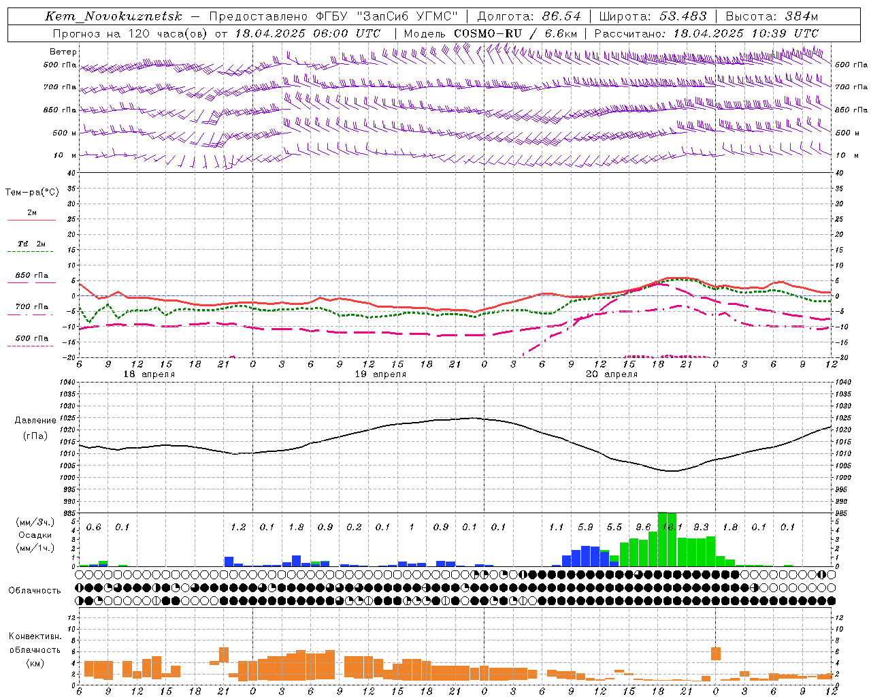This screenshot has width=871, height=697.
Task: Click the 0.6 precipitation total value
Action: (93, 527)
